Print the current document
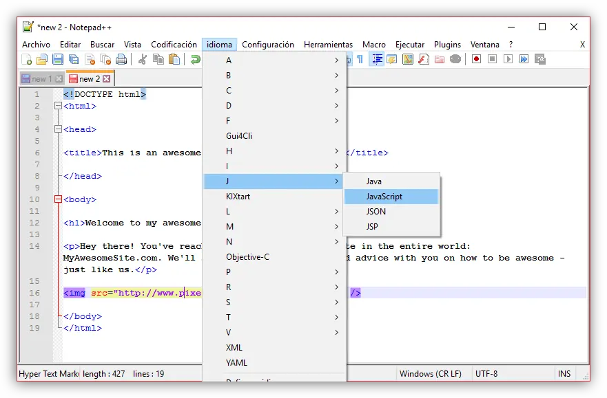 [x=121, y=59]
